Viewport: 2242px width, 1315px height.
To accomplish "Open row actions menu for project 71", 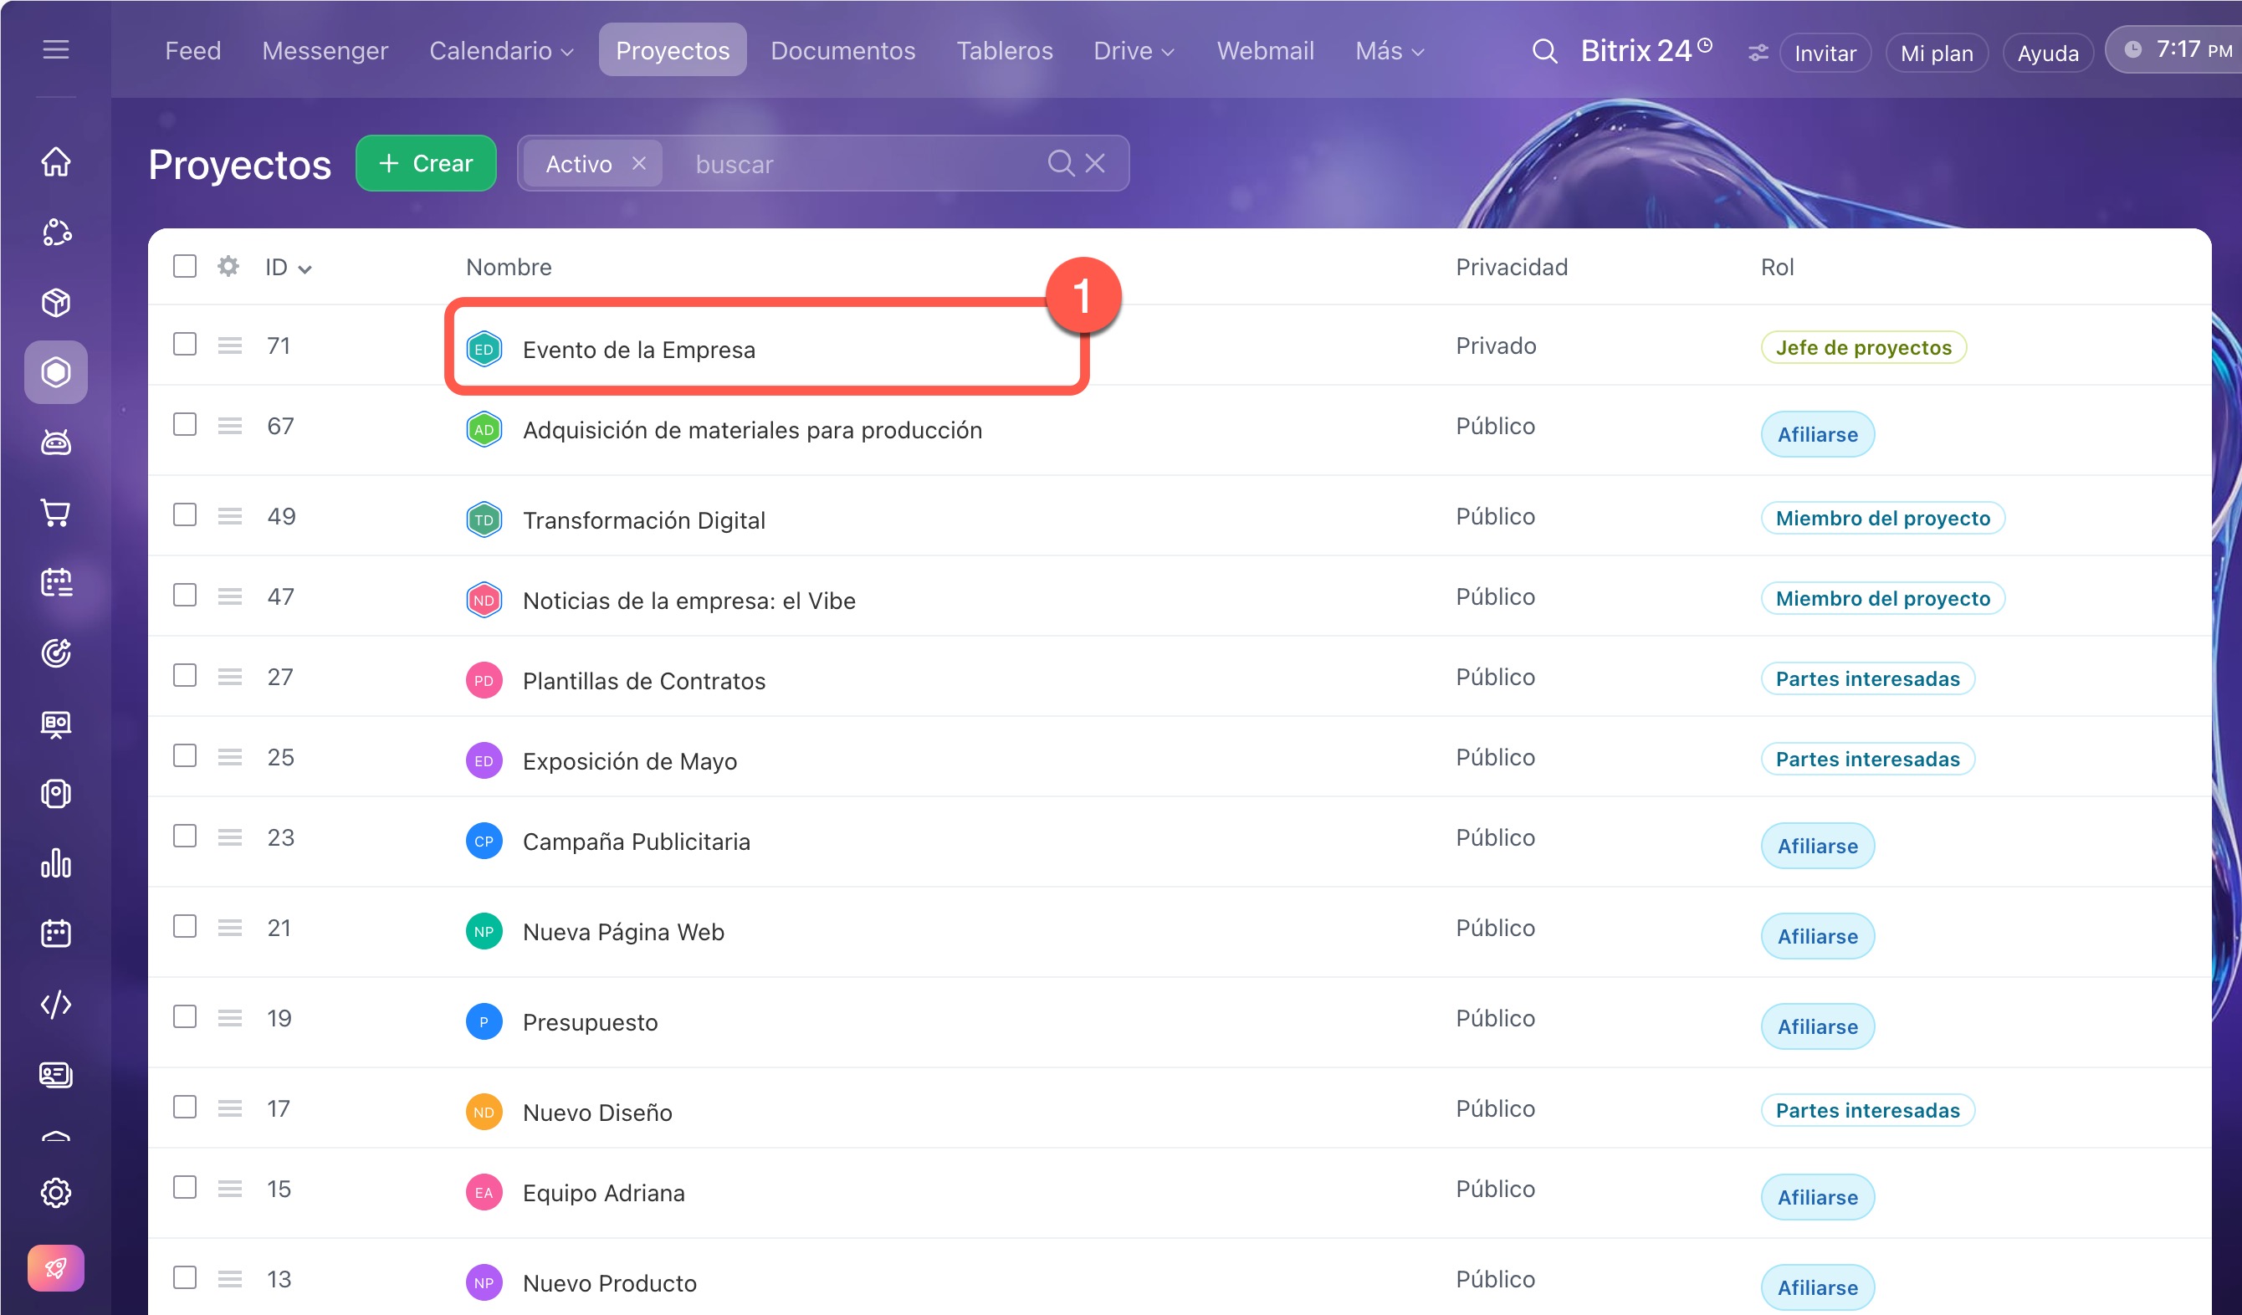I will (230, 345).
